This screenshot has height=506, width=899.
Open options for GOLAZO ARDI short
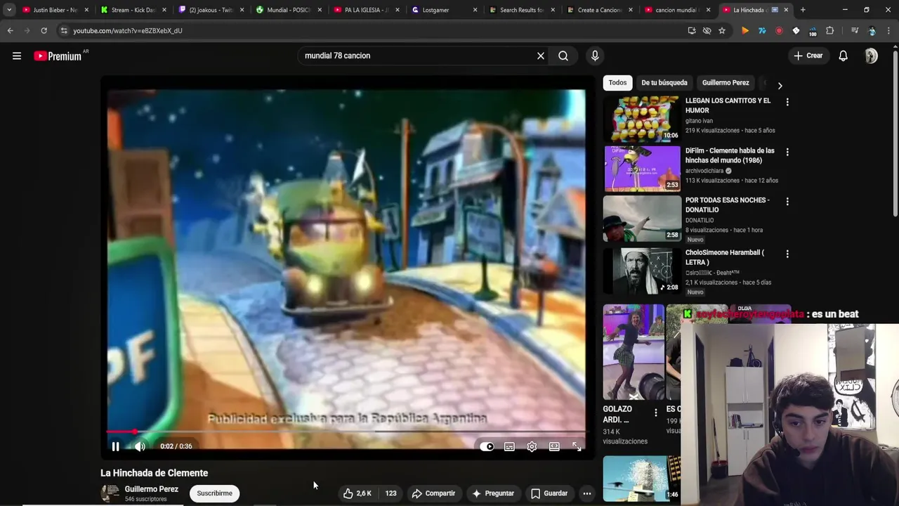[x=655, y=413]
